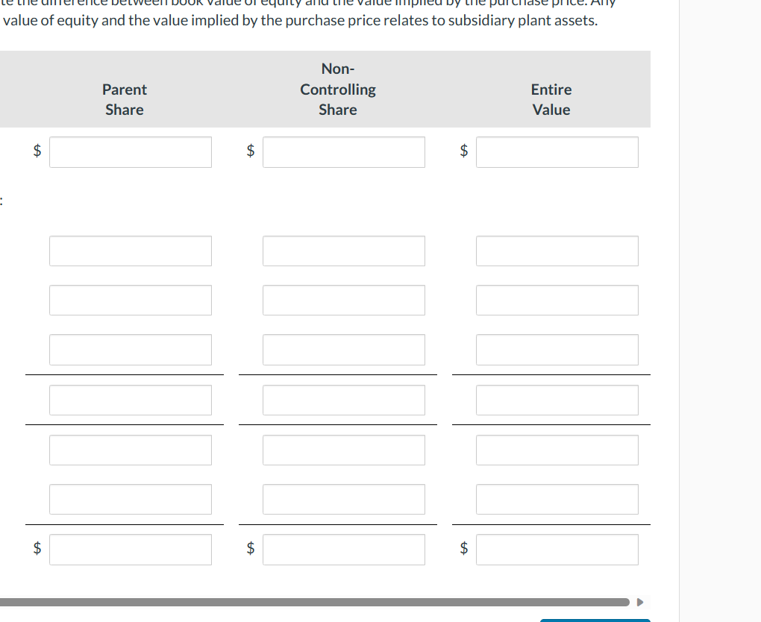761x622 pixels.
Task: Click the bottom Non-Controlling Share total field
Action: (x=343, y=549)
